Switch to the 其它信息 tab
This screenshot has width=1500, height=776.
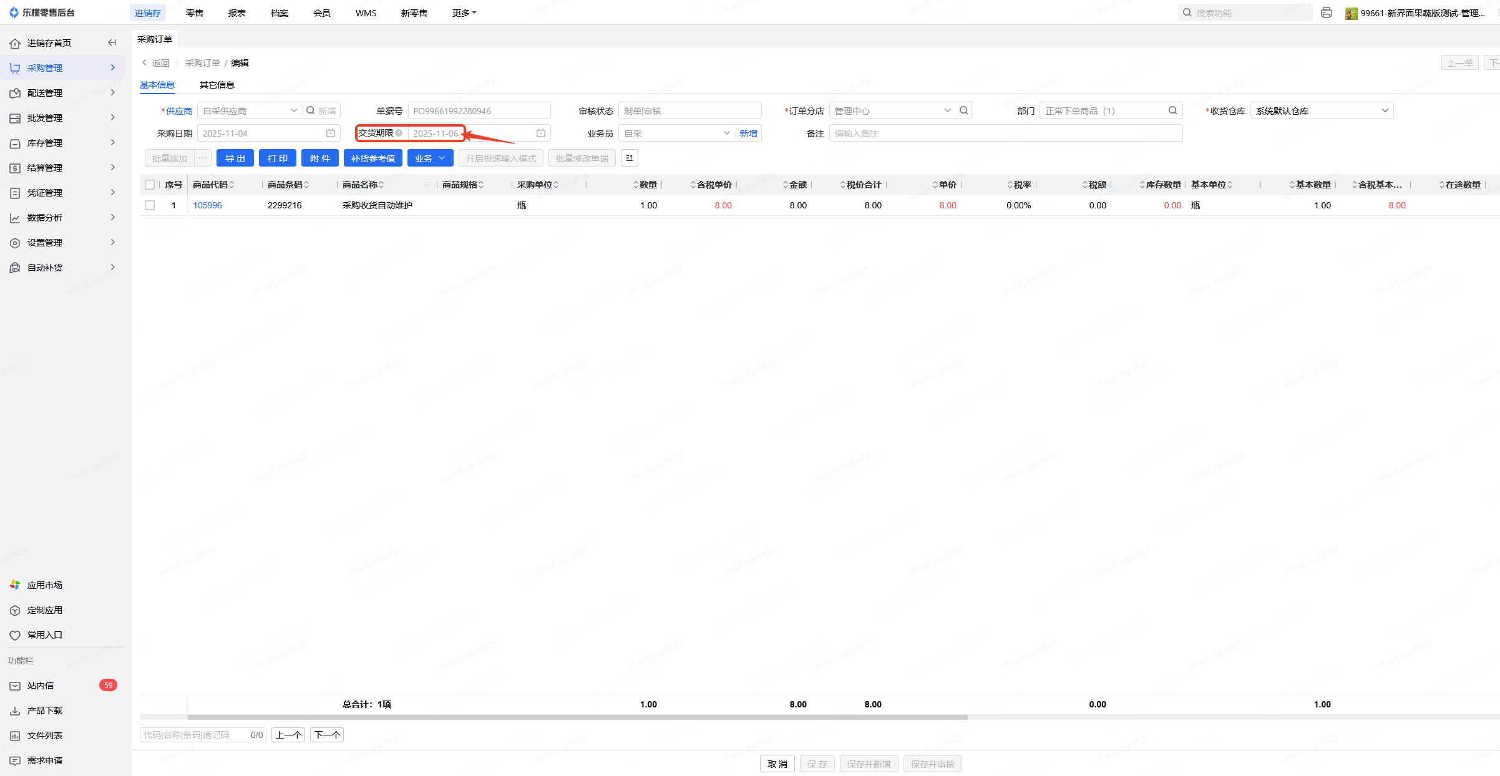pyautogui.click(x=217, y=85)
